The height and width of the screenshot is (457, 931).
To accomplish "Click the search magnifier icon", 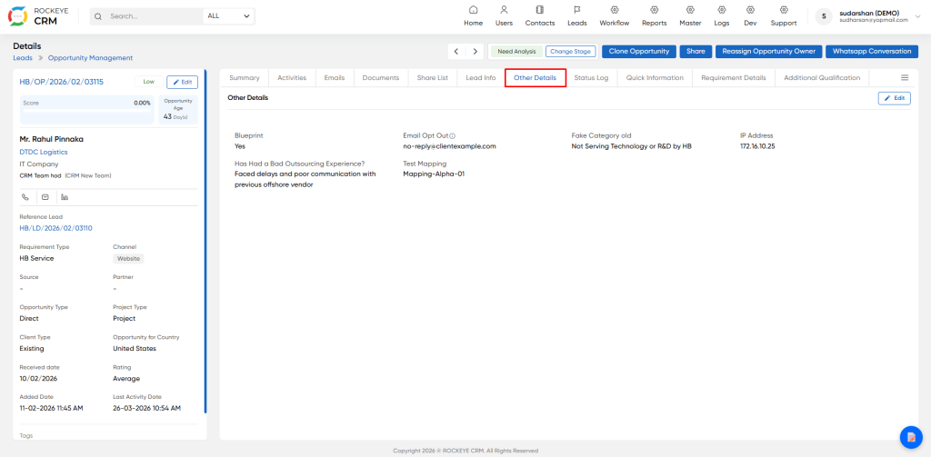I will 98,16.
